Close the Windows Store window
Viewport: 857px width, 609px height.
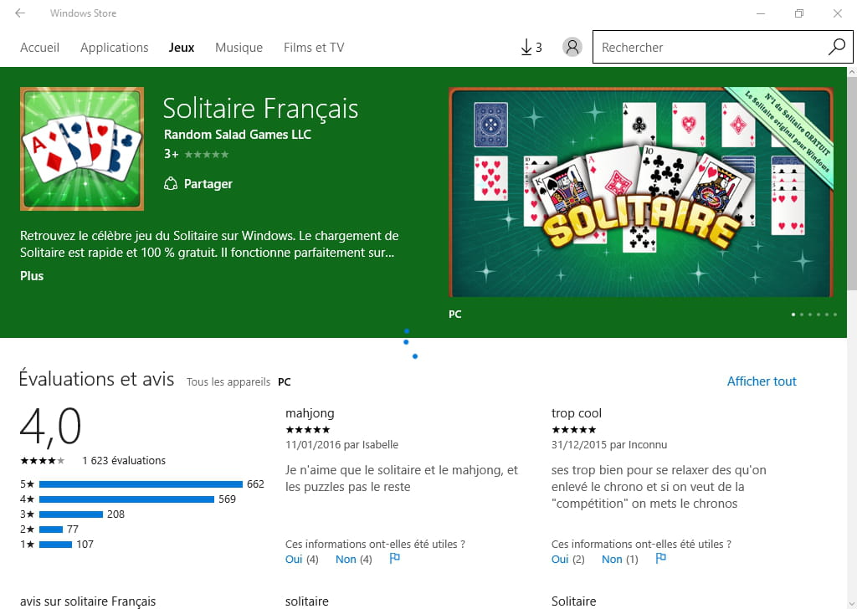837,13
